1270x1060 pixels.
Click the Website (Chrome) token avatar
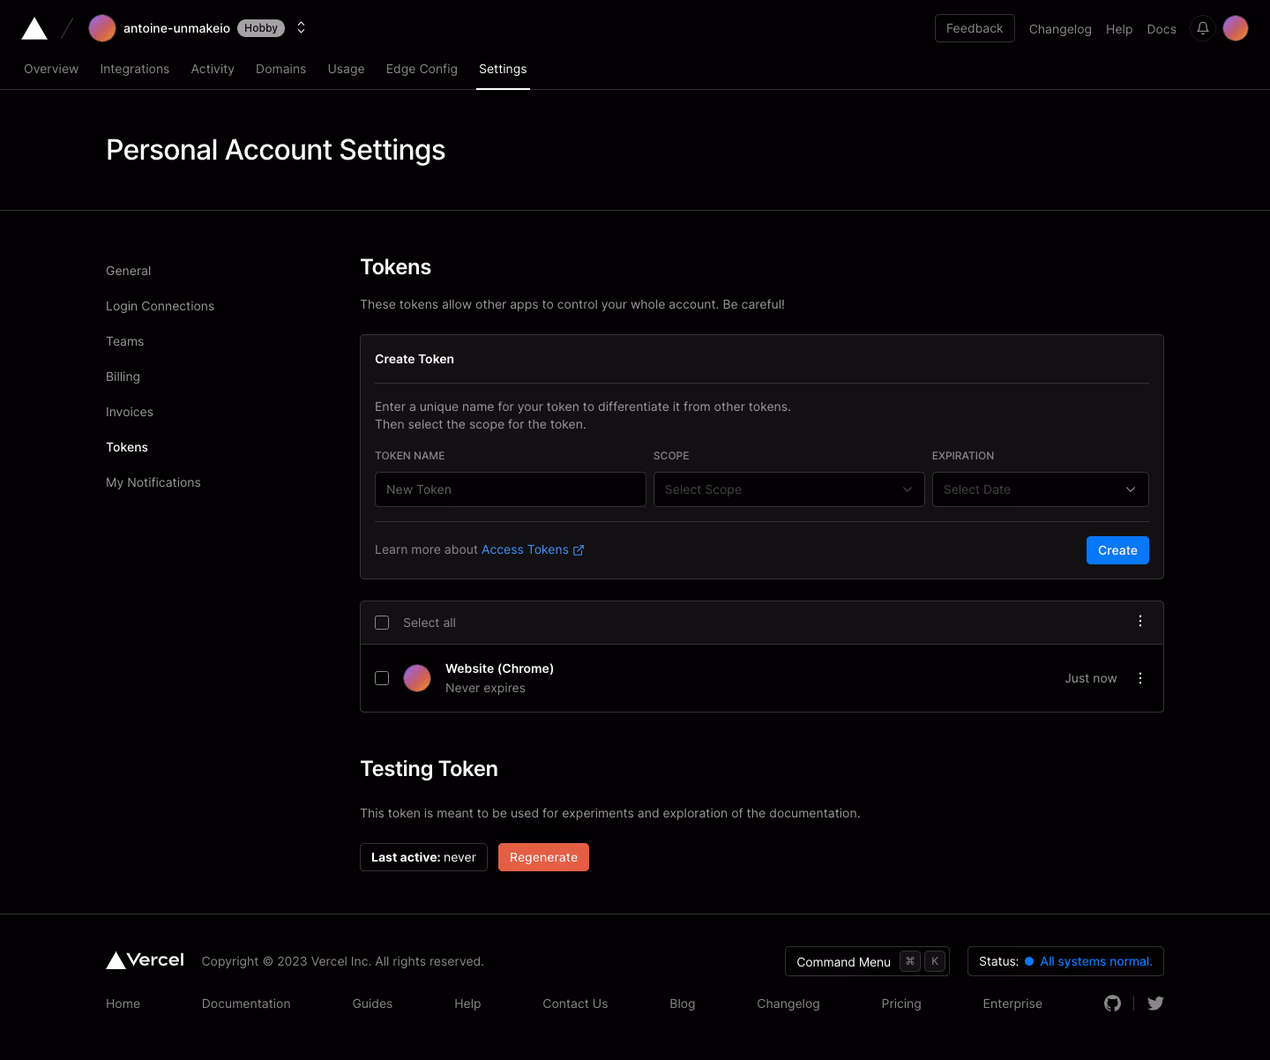[417, 678]
